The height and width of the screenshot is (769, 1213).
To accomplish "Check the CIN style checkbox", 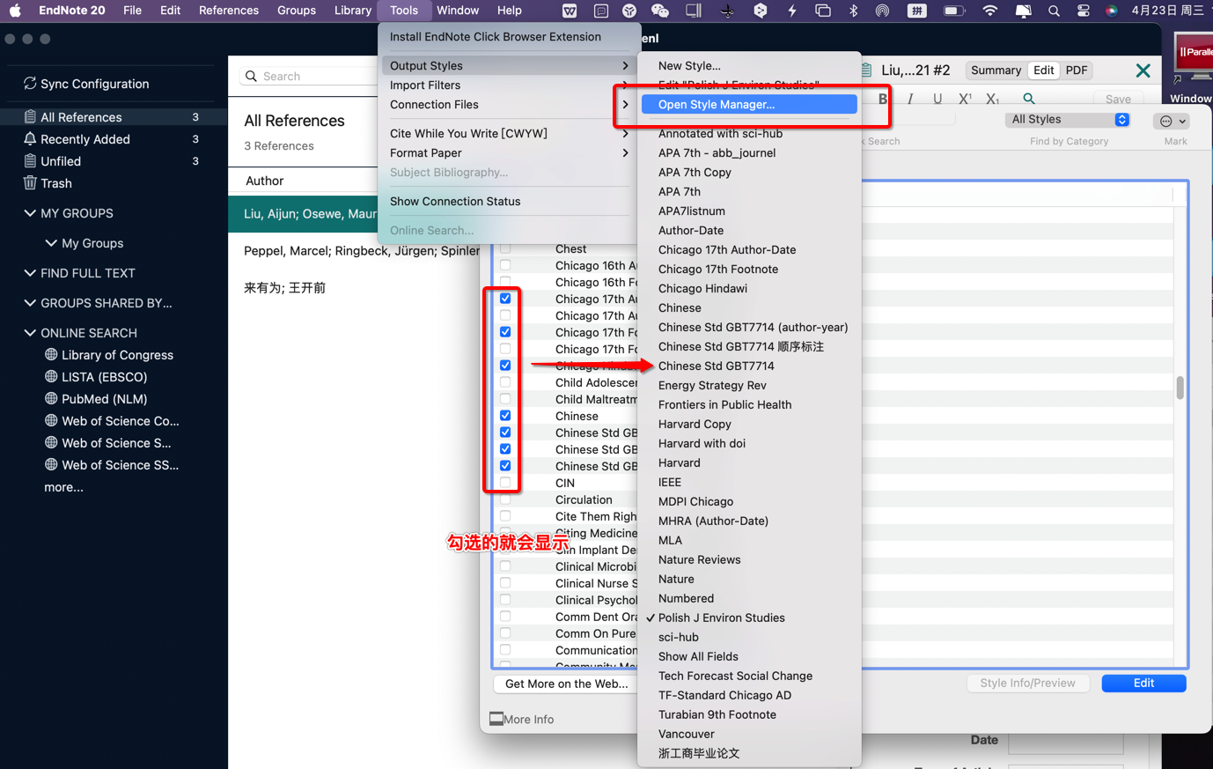I will [x=505, y=483].
